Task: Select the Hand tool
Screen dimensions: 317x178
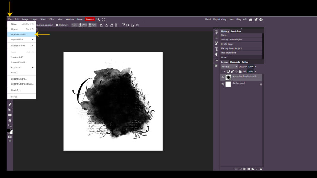Action: click(x=10, y=120)
